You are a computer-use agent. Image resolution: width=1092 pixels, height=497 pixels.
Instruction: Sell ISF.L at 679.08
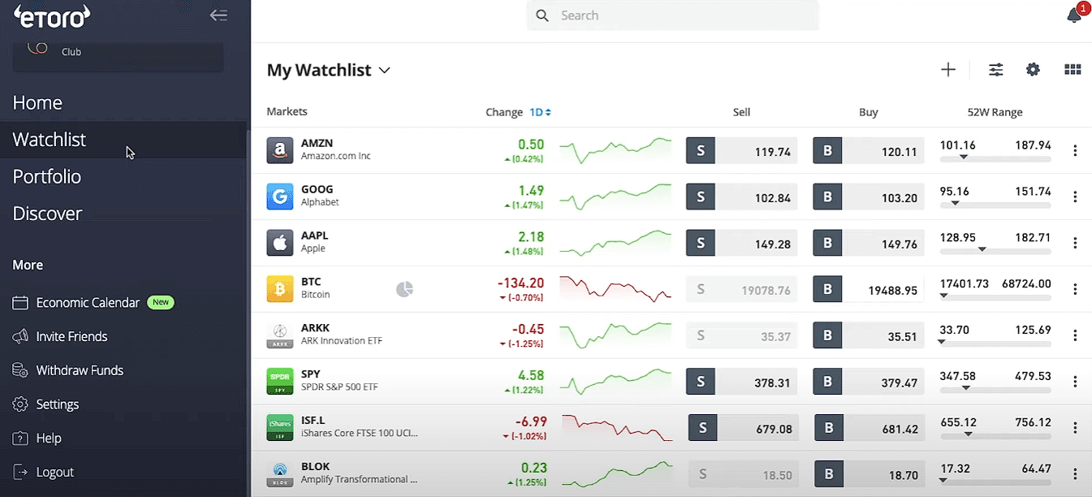[x=744, y=429]
